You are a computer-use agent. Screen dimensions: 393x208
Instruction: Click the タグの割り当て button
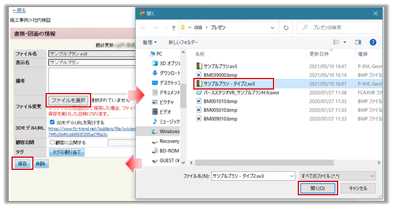point(67,152)
